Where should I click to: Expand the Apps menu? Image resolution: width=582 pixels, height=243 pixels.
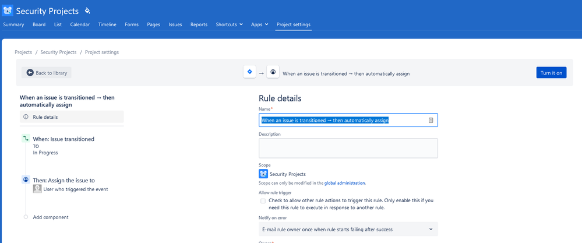click(x=259, y=24)
